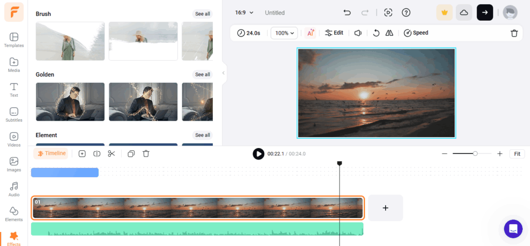Open the user profile avatar

point(510,12)
